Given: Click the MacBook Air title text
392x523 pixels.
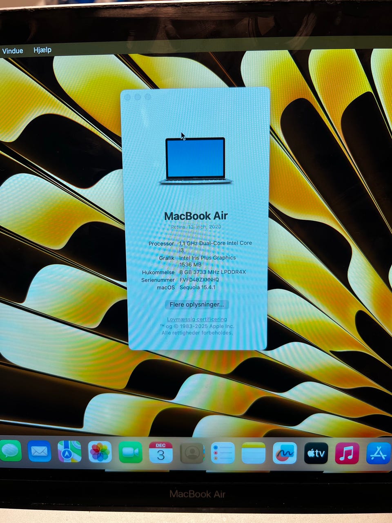Looking at the screenshot, I should tap(196, 216).
